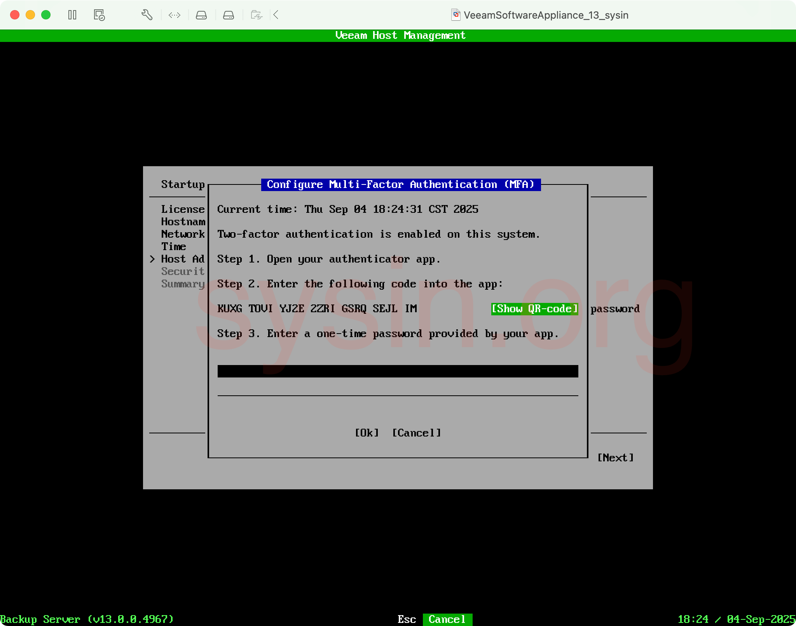This screenshot has width=796, height=626.
Task: Click Cancel in the MFA dialog
Action: (416, 433)
